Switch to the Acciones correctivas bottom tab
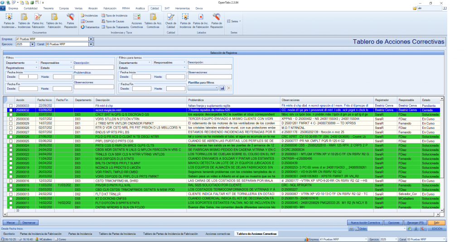This screenshot has width=464, height=242. pos(217,233)
